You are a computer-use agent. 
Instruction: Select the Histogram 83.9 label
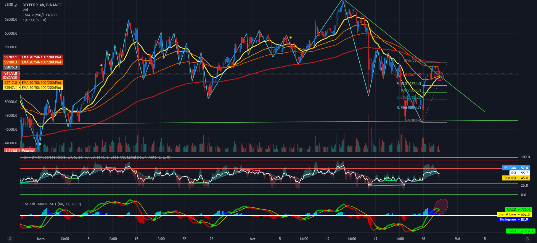tap(514, 220)
